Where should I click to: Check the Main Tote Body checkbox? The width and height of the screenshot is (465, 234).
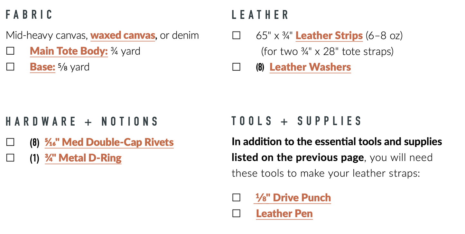coord(10,51)
